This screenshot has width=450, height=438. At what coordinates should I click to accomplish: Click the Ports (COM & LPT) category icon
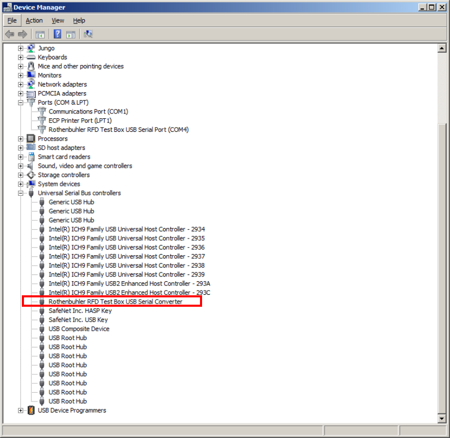click(x=31, y=103)
